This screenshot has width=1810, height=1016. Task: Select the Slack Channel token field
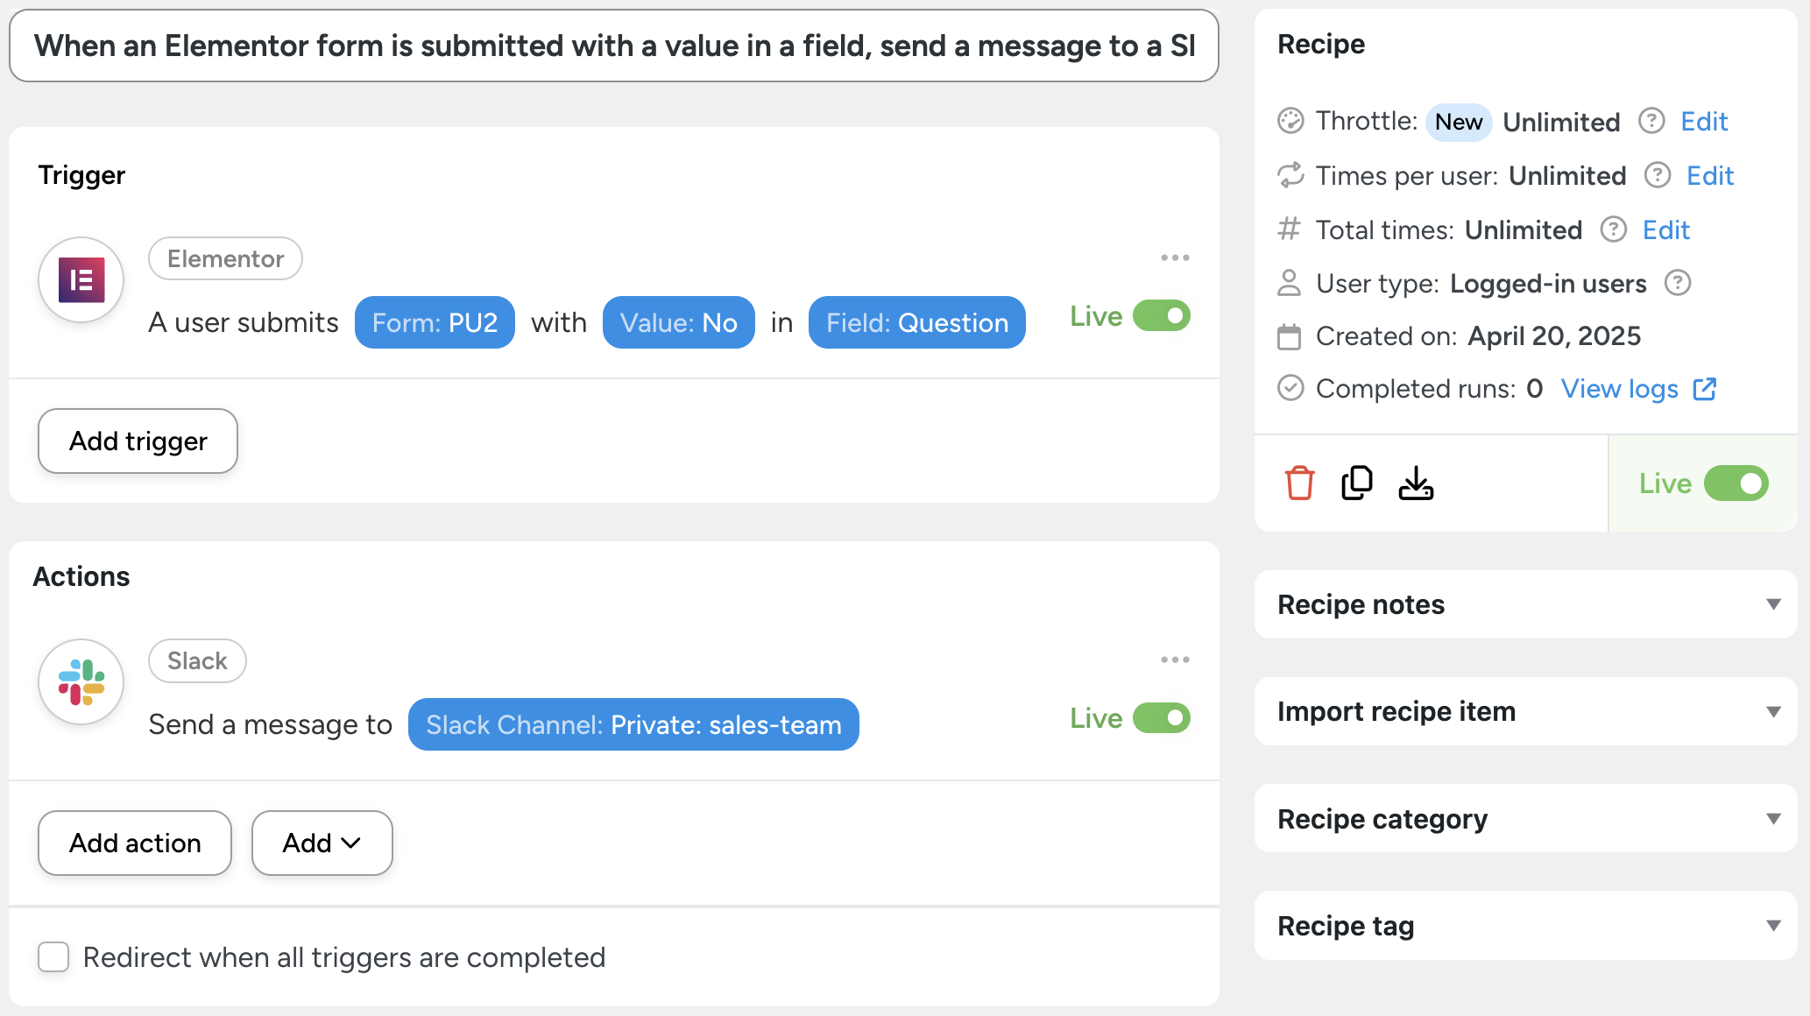tap(633, 724)
